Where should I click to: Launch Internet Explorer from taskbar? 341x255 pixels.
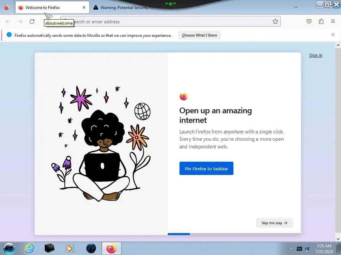(29, 248)
